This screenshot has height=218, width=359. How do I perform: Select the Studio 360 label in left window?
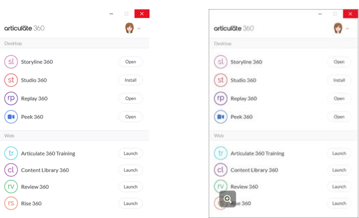point(34,80)
